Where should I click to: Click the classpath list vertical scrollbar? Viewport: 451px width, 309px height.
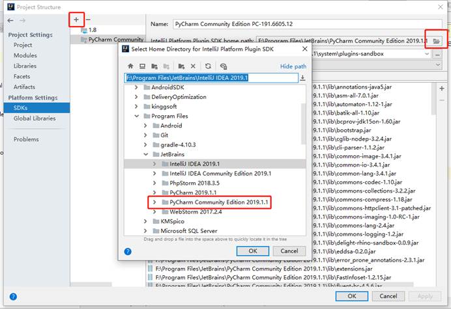click(x=434, y=99)
